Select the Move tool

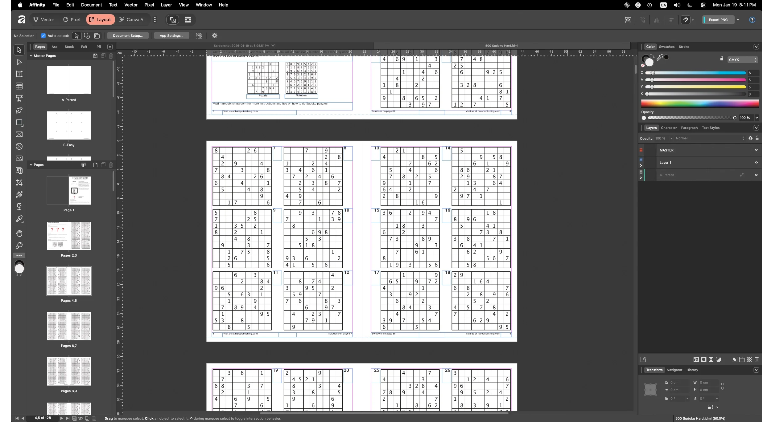19,50
